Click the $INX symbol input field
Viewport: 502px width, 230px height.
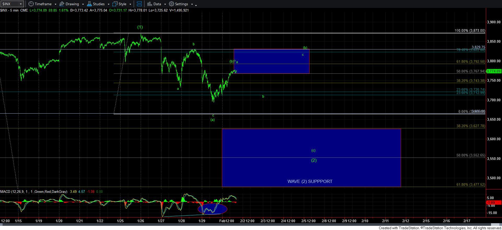(x=9, y=4)
